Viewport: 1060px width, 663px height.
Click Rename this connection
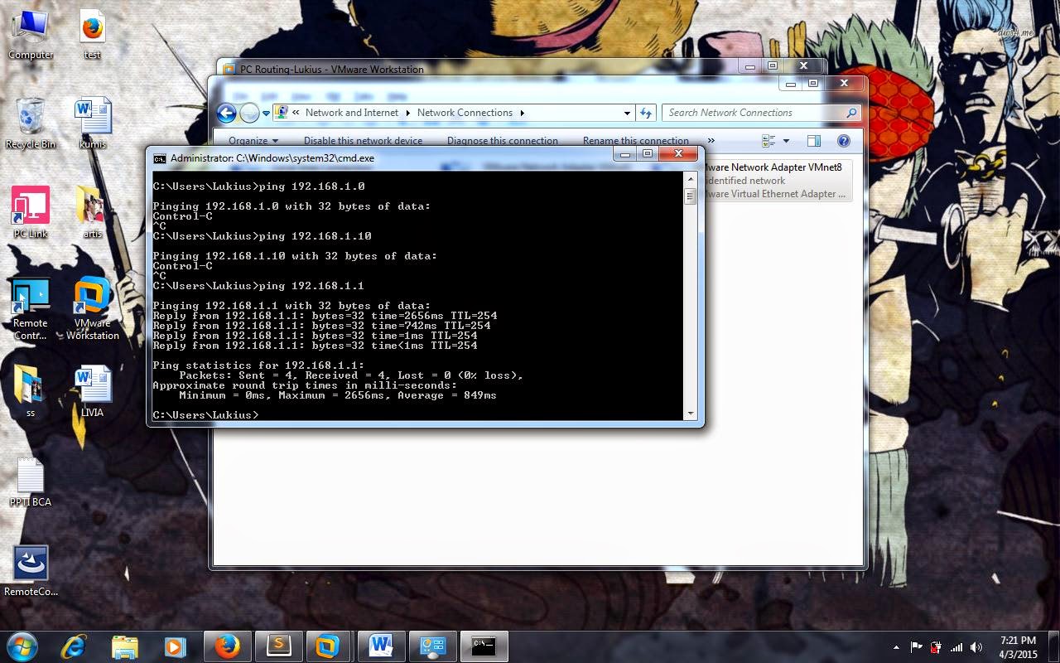pyautogui.click(x=636, y=141)
